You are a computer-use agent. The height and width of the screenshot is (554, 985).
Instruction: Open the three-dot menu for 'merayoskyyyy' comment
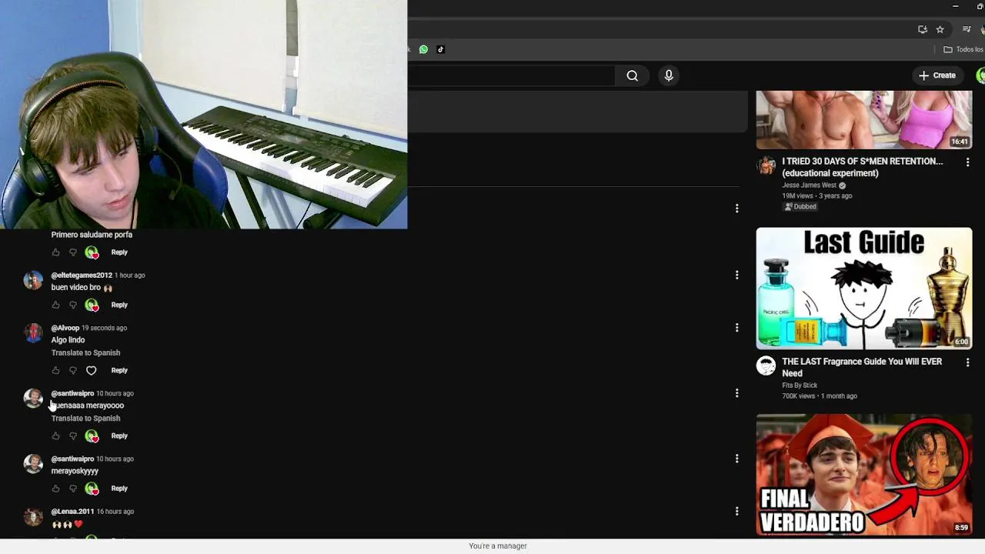click(736, 459)
